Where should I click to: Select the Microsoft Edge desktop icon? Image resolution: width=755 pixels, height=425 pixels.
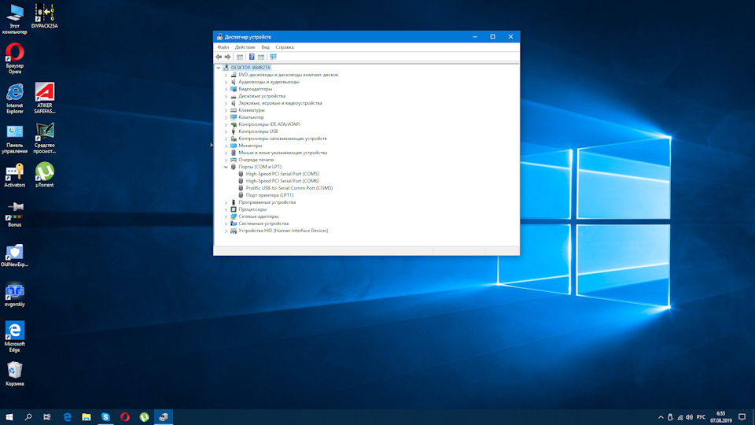coord(14,331)
